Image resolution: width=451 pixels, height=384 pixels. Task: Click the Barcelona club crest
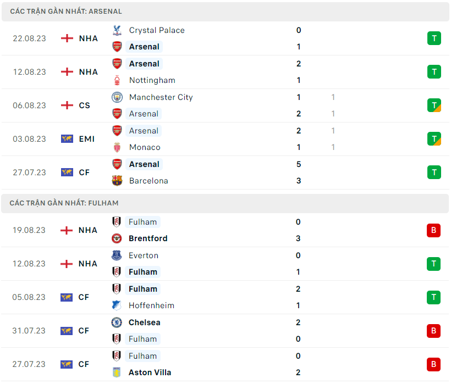tap(117, 181)
